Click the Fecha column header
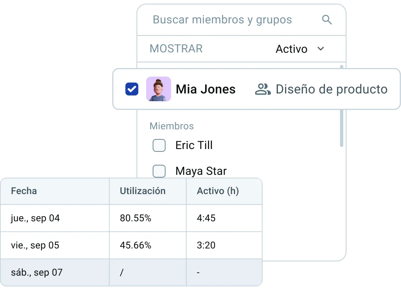 [x=24, y=191]
